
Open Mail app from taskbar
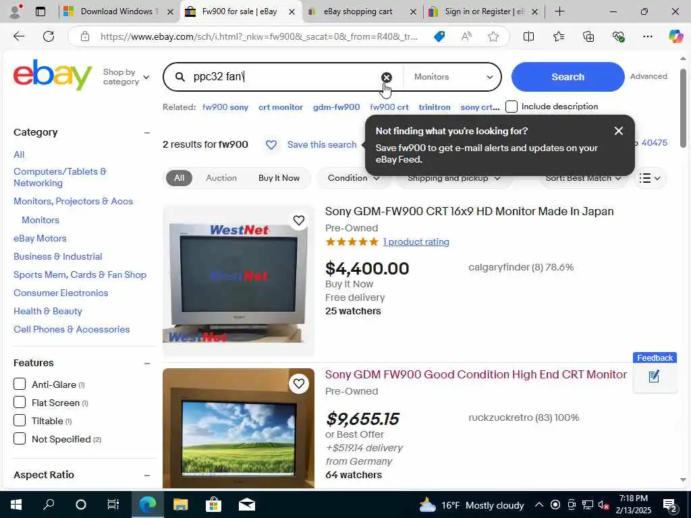tap(247, 505)
